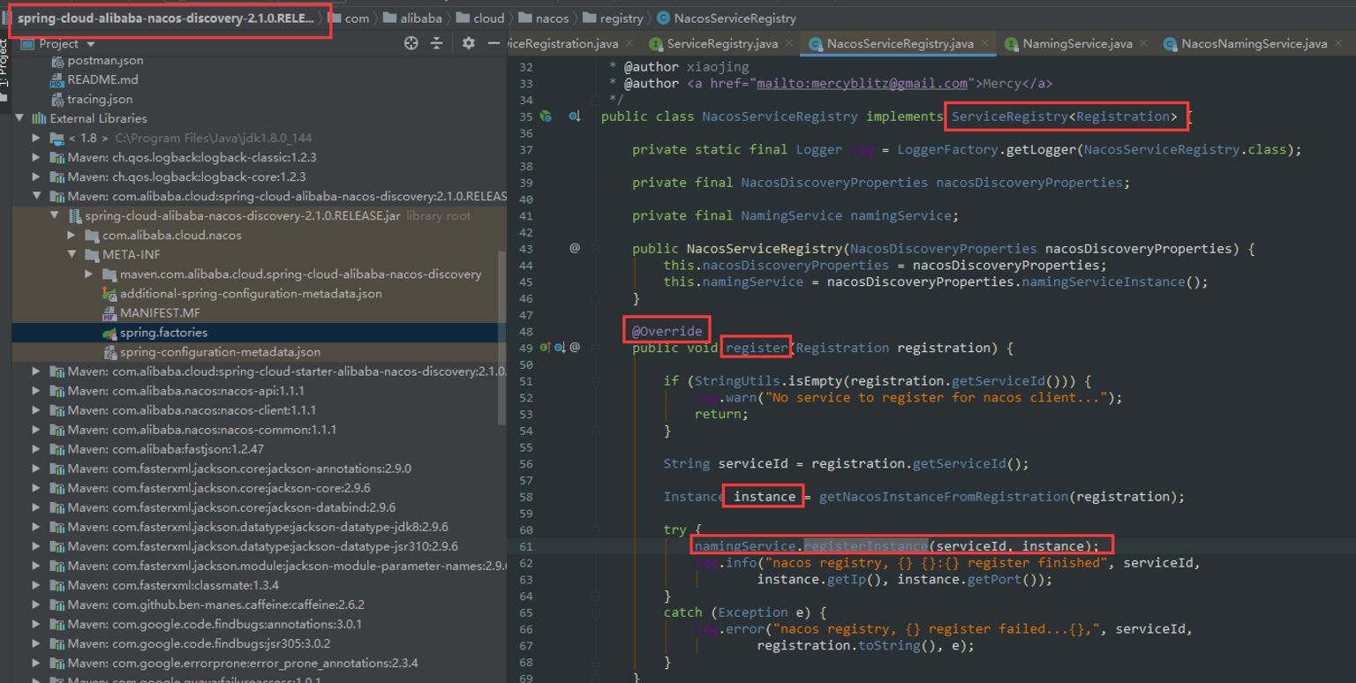Image resolution: width=1356 pixels, height=683 pixels.
Task: Click ServiceRegistry in implements clause
Action: (1009, 116)
